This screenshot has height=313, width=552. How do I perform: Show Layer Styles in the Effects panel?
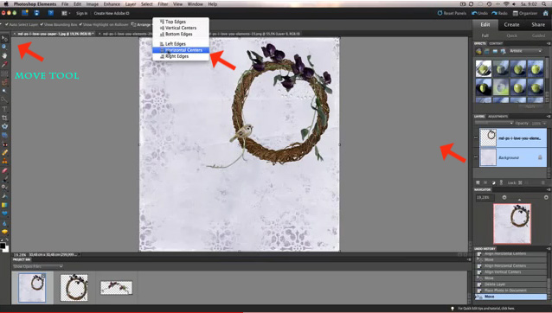pyautogui.click(x=487, y=51)
